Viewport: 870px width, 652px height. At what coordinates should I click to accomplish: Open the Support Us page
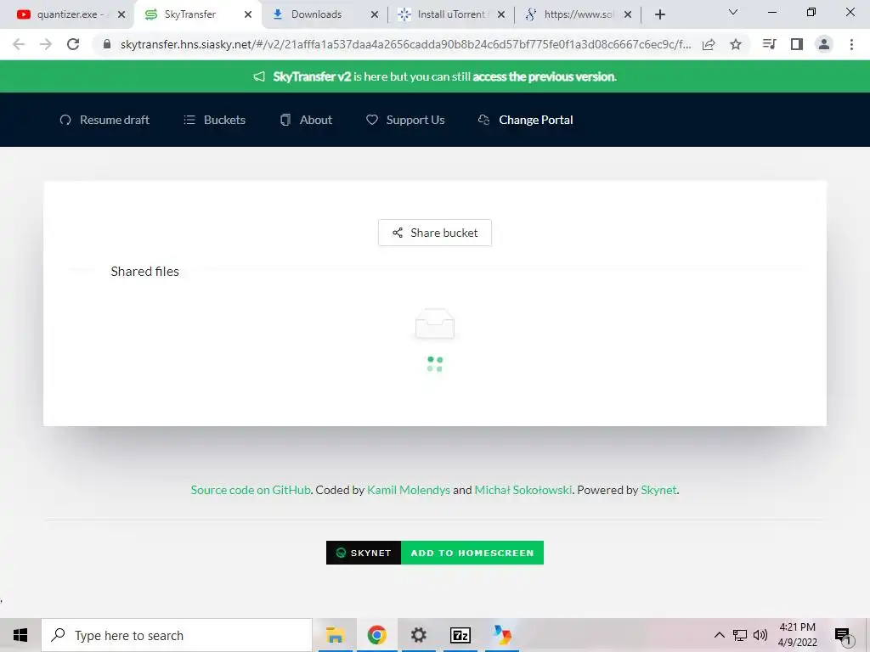click(x=405, y=120)
